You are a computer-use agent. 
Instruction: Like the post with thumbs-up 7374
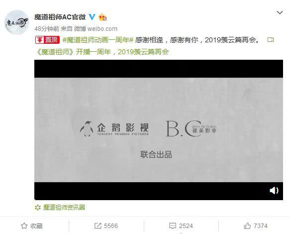[256, 226]
